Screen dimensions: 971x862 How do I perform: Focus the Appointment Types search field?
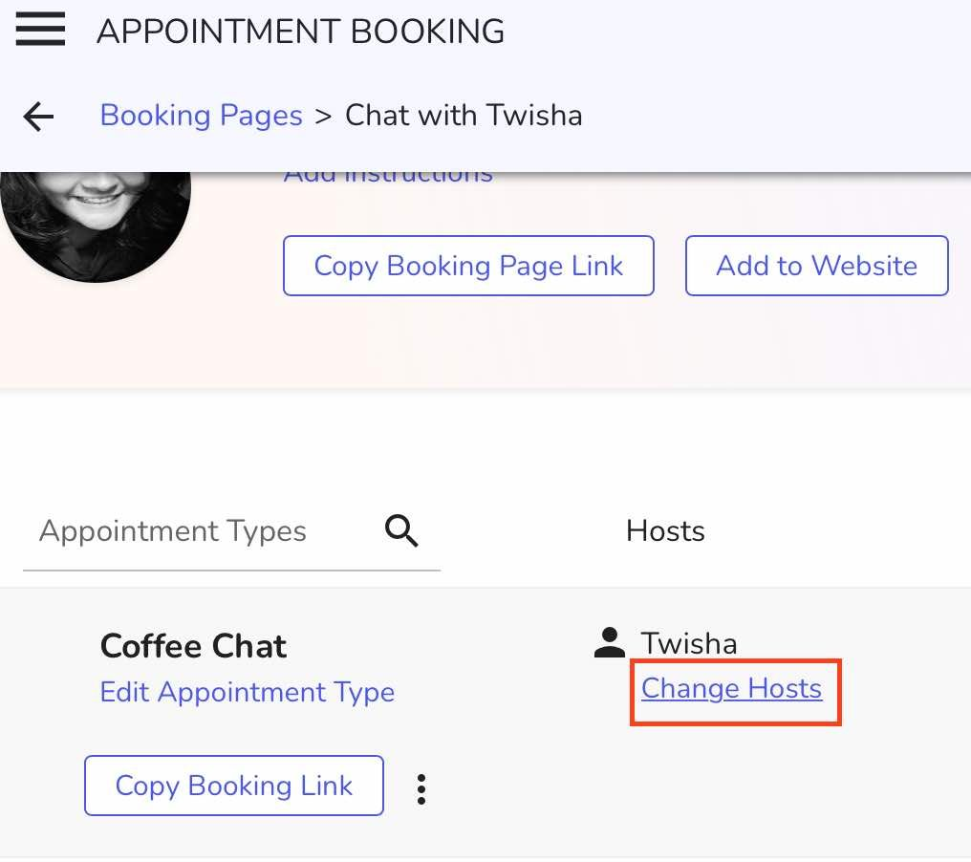191,531
